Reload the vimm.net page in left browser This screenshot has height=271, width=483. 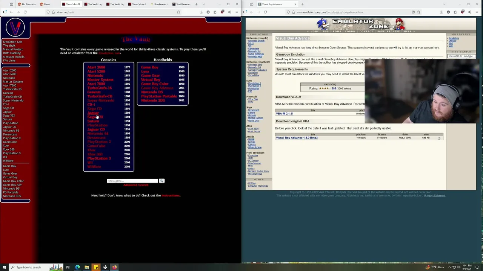point(25,12)
